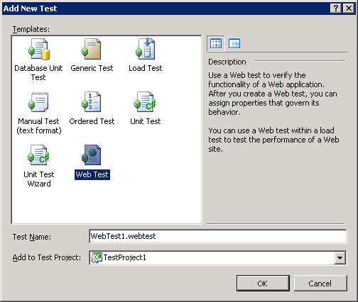Click the Cancel button

320,283
